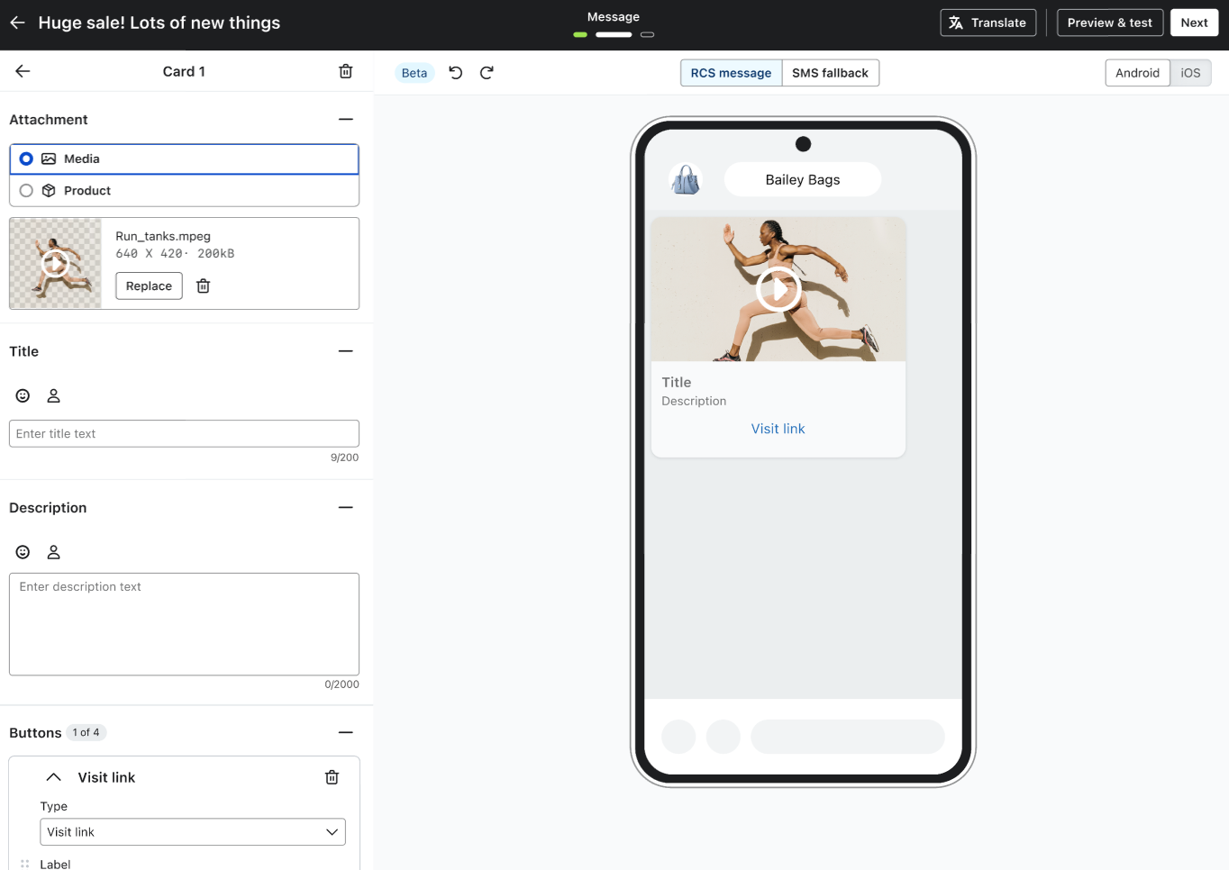Delete Card 1 using the trash icon
Viewport: 1229px width, 870px height.
345,71
